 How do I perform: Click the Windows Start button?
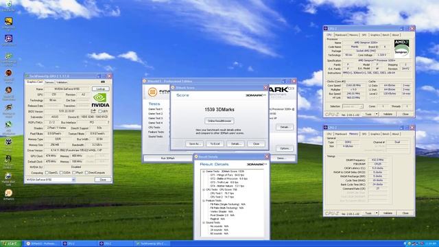[11, 244]
